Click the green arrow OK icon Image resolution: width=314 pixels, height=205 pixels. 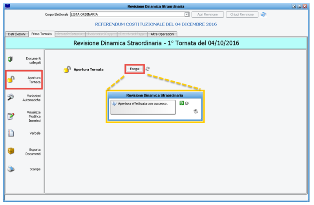[181, 103]
